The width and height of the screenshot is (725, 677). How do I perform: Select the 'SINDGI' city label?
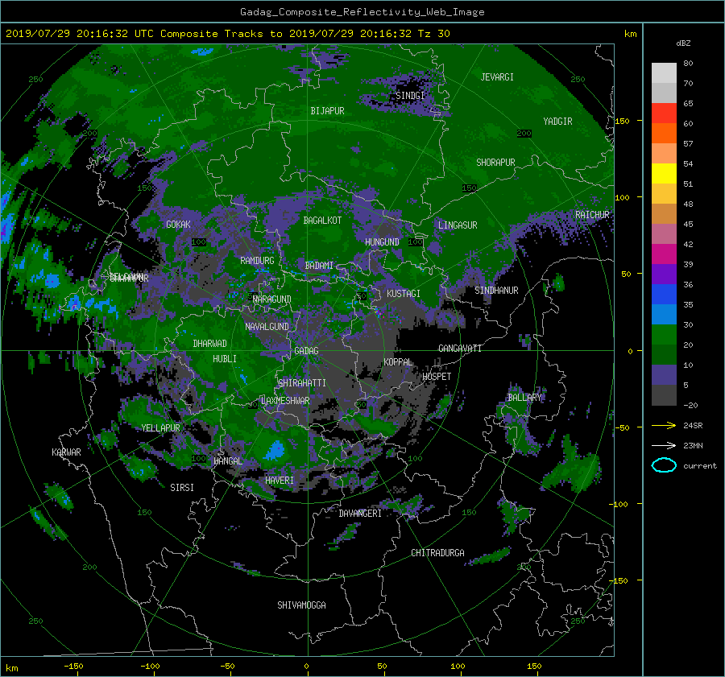[x=410, y=96]
